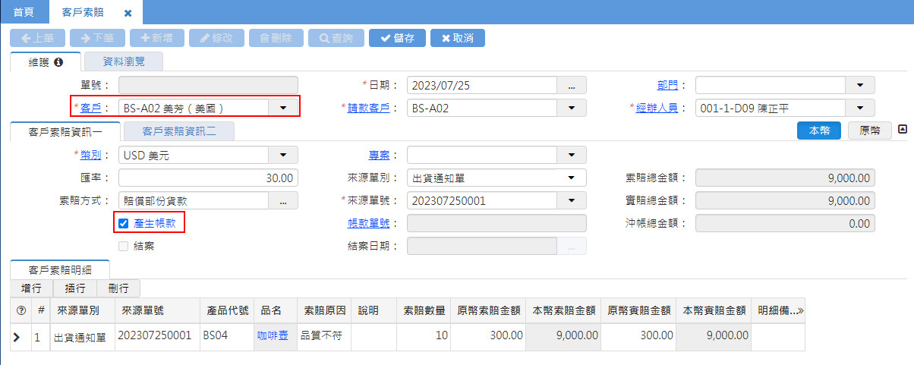Image resolution: width=914 pixels, height=365 pixels.
Task: Close the 客戶索賠 tab with X icon
Action: (x=128, y=14)
